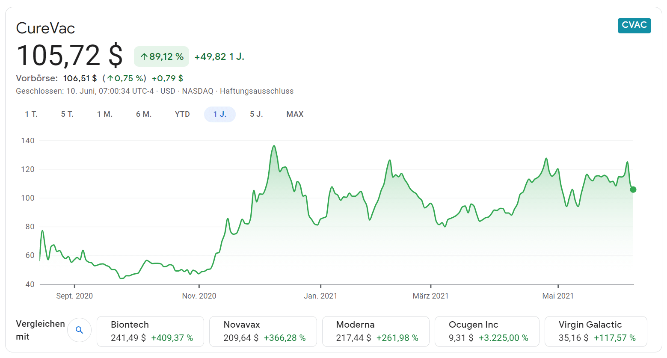
Task: Switch chart to 5 T. range
Action: (67, 114)
